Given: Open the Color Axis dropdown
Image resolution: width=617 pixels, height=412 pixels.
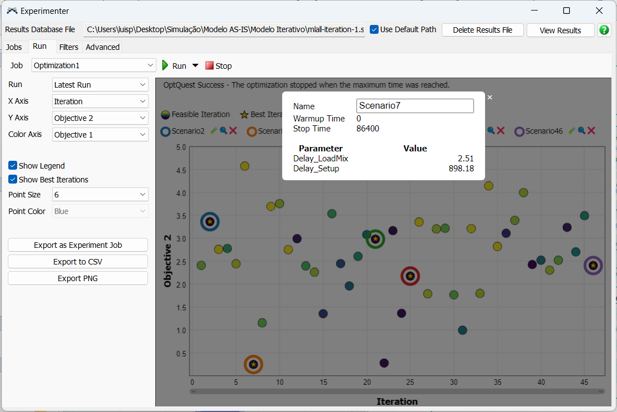Looking at the screenshot, I should pyautogui.click(x=100, y=135).
